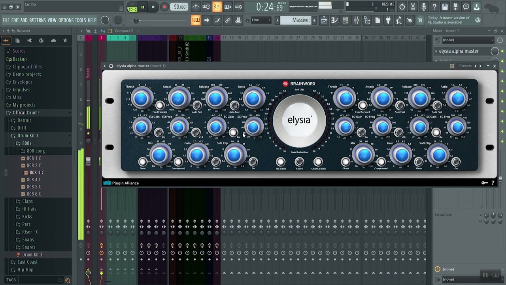This screenshot has height=285, width=506.
Task: Click the Plugin Alliance key icon
Action: 484,183
